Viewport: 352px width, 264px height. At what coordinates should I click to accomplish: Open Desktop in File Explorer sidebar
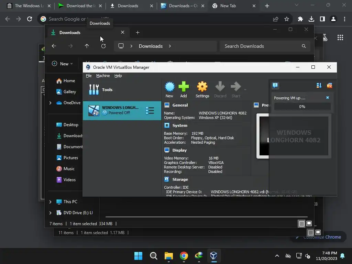coord(67,124)
